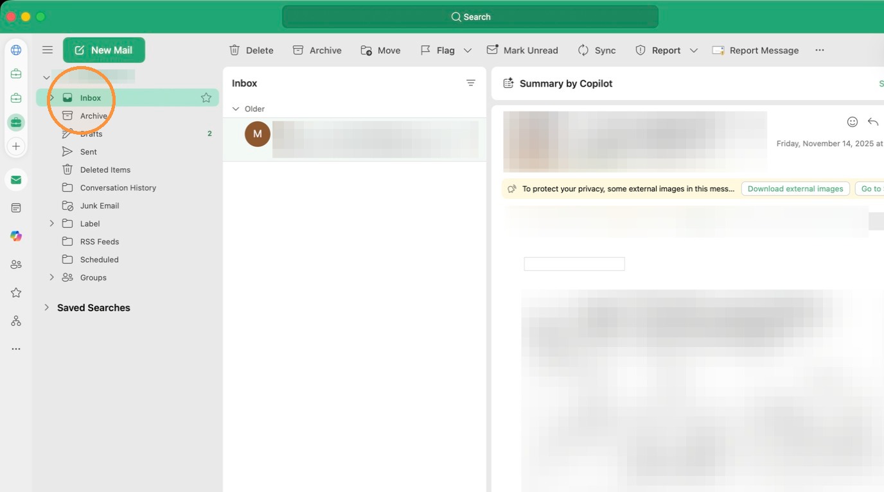Expand the Saved Searches section
Image resolution: width=884 pixels, height=492 pixels.
point(46,307)
